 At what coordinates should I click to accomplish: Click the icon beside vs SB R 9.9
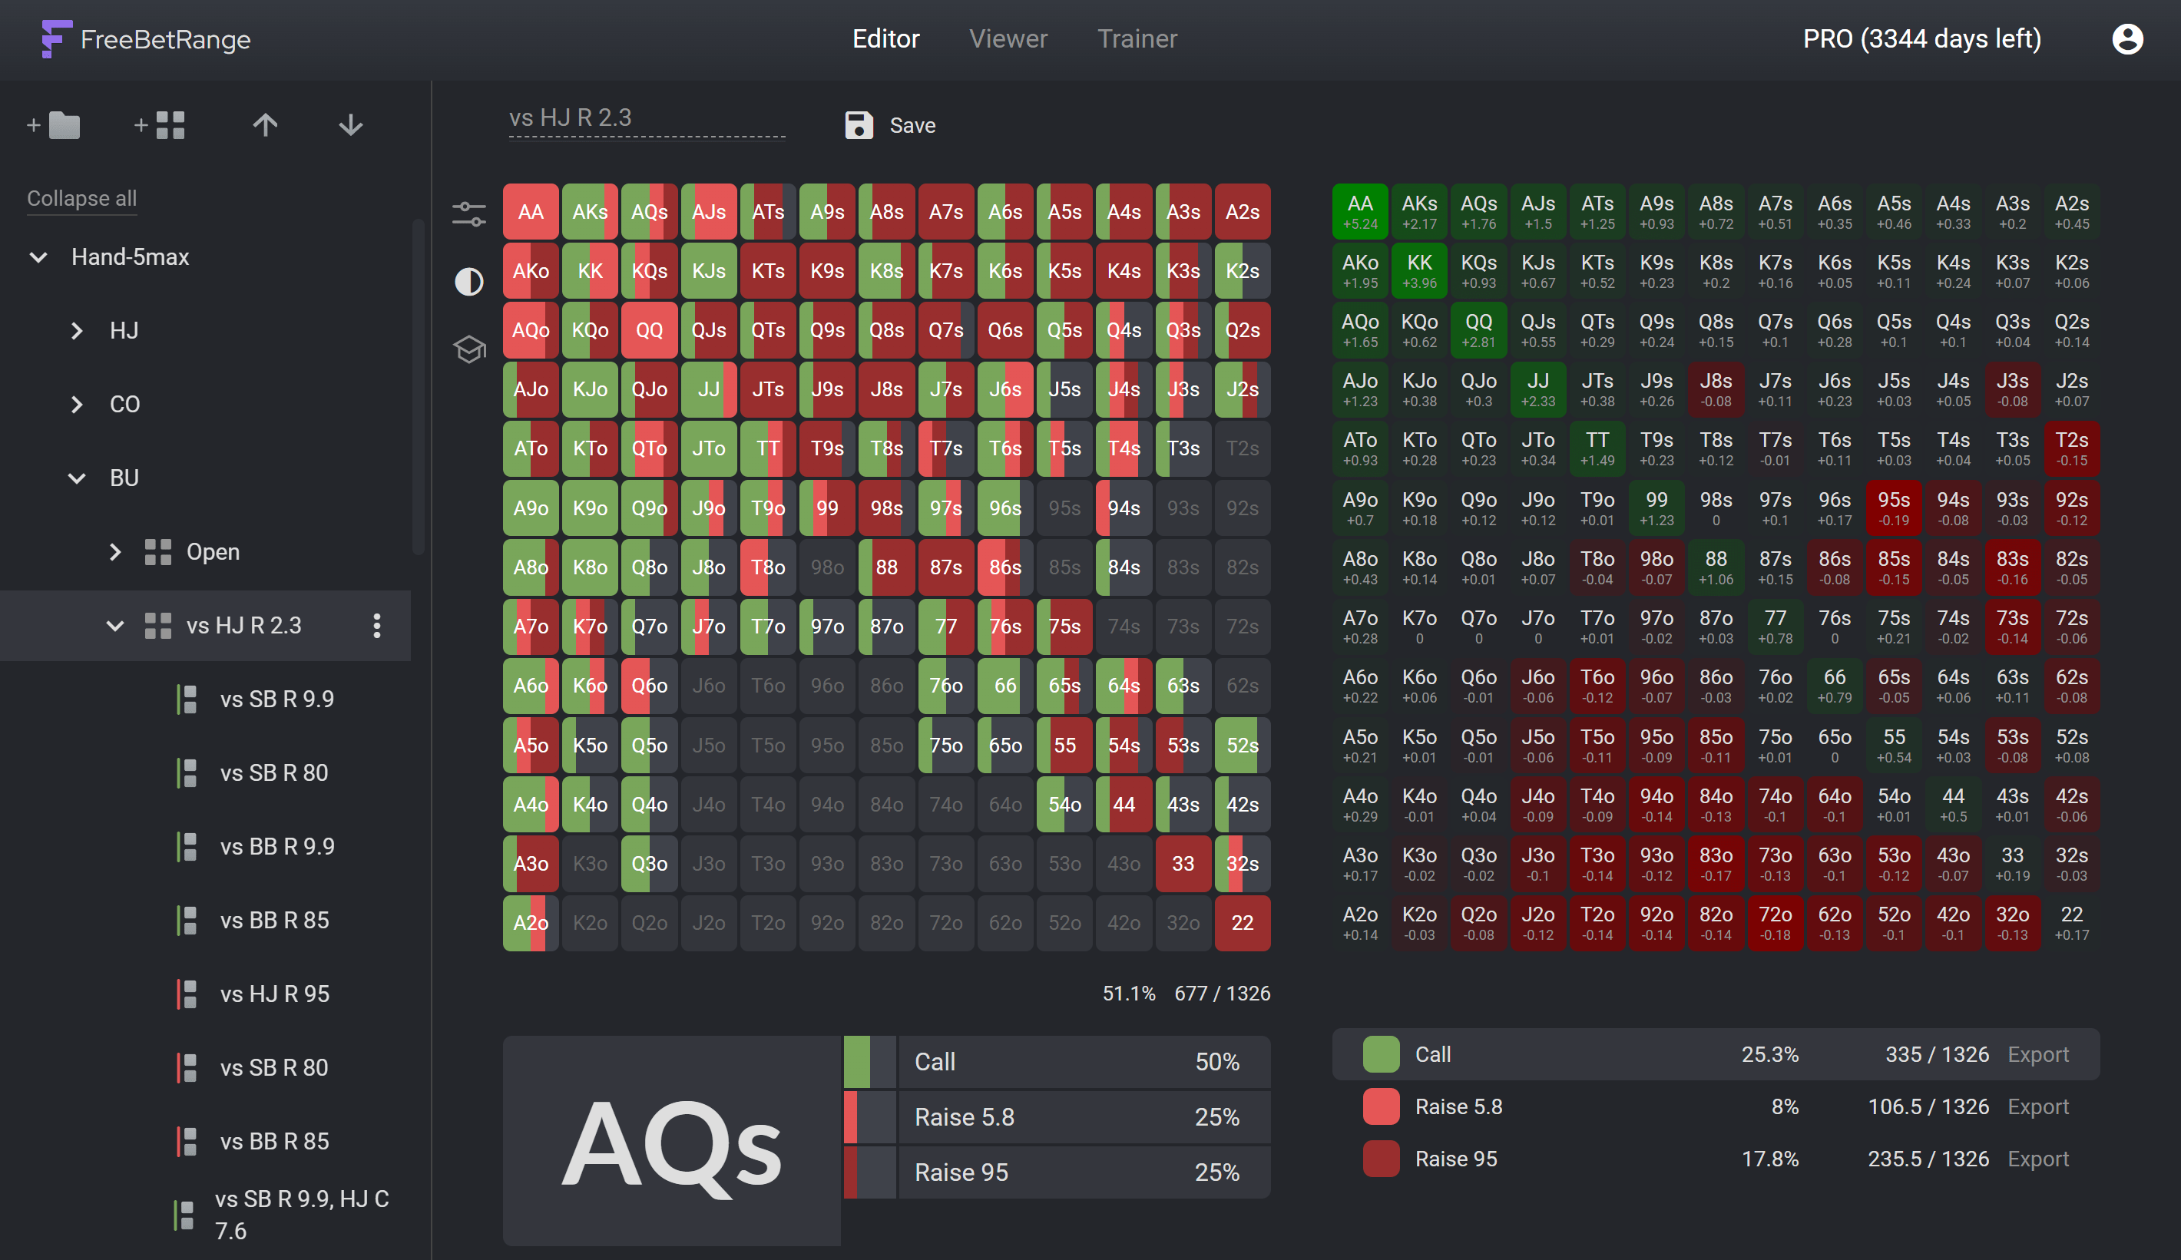[187, 699]
